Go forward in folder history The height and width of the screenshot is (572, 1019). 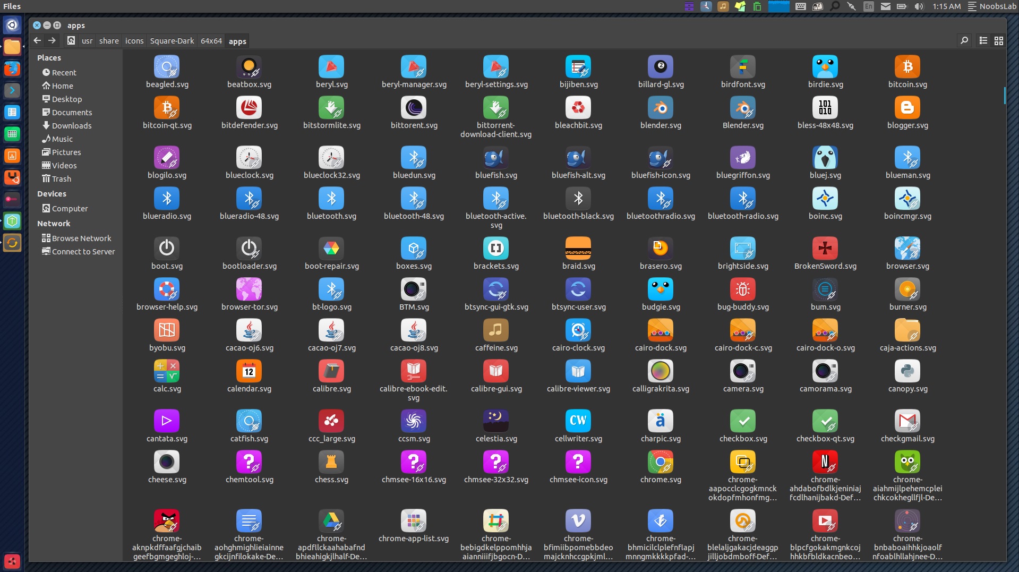click(52, 40)
